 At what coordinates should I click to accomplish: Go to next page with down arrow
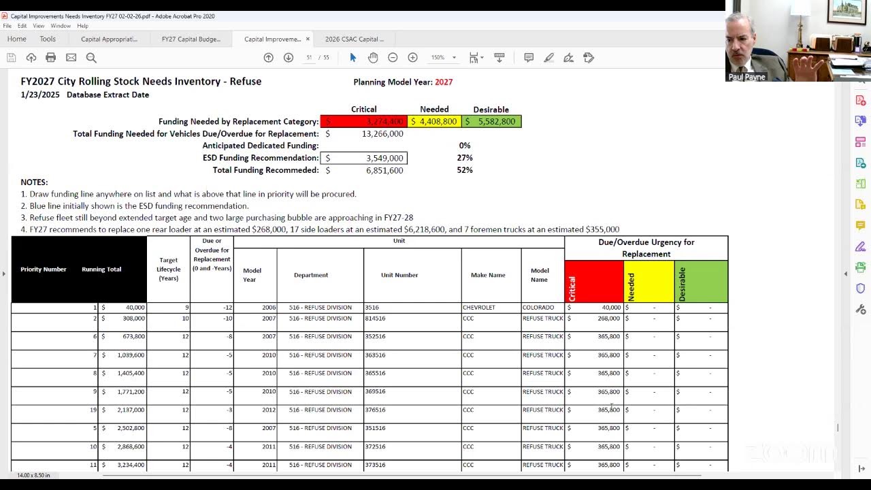289,58
